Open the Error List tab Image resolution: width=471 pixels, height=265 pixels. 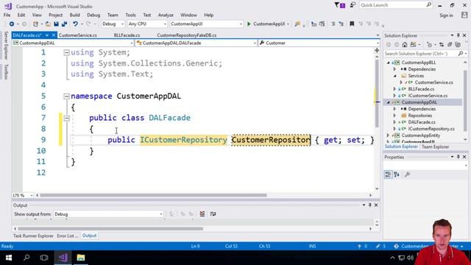click(x=67, y=236)
